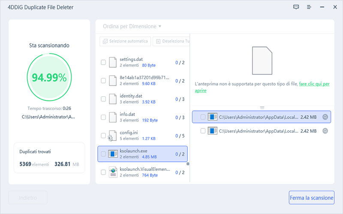The height and width of the screenshot is (214, 343).
Task: Click the 94.99% scan progress circle
Action: click(49, 77)
